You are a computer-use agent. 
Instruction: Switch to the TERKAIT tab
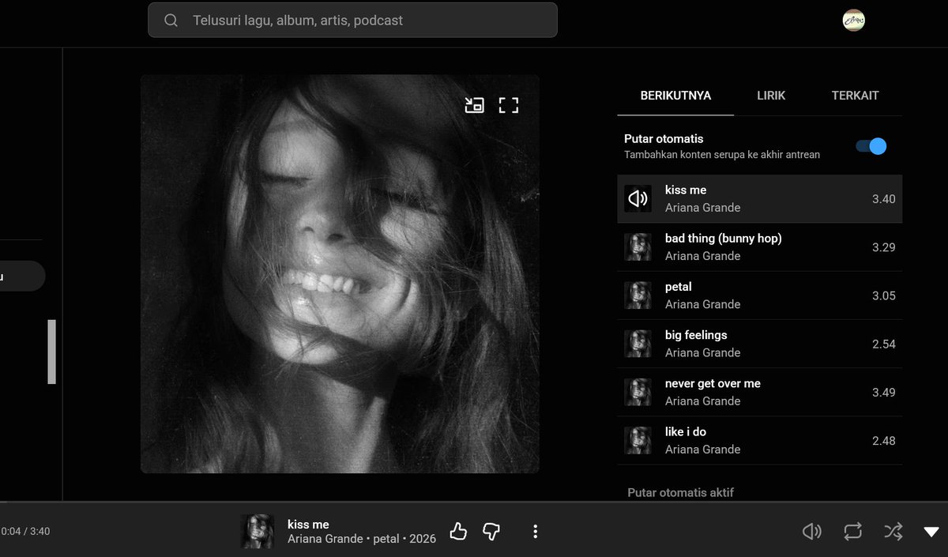point(855,96)
